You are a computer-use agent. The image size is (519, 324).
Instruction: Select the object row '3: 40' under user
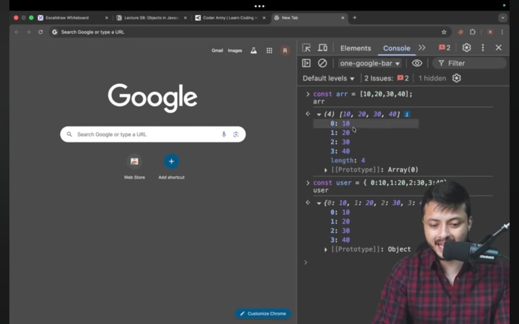pyautogui.click(x=340, y=240)
